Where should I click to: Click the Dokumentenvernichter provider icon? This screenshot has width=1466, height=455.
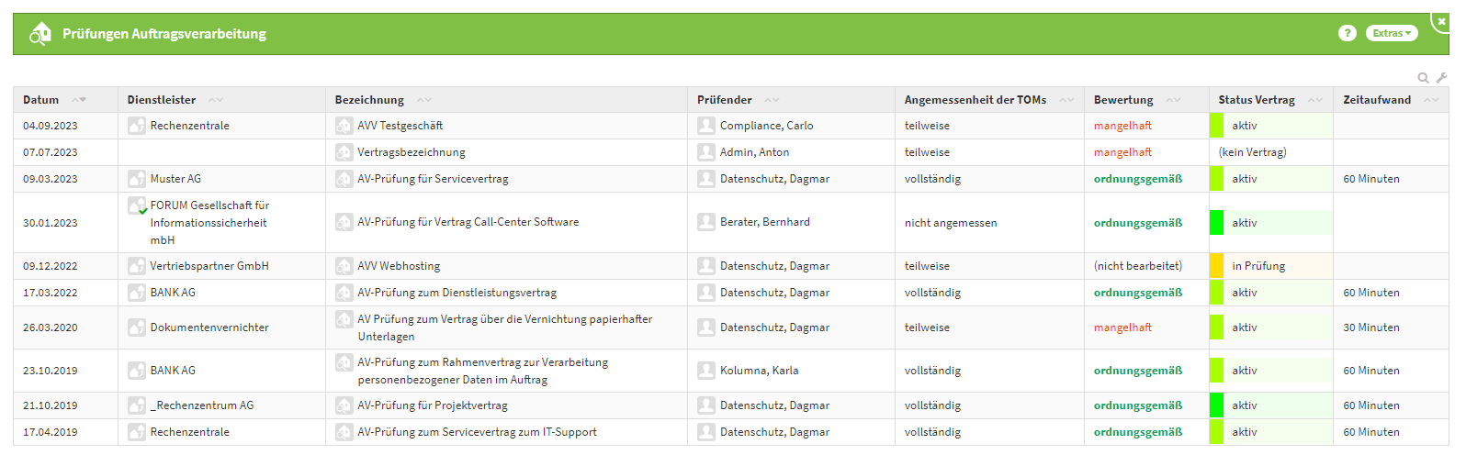point(137,327)
